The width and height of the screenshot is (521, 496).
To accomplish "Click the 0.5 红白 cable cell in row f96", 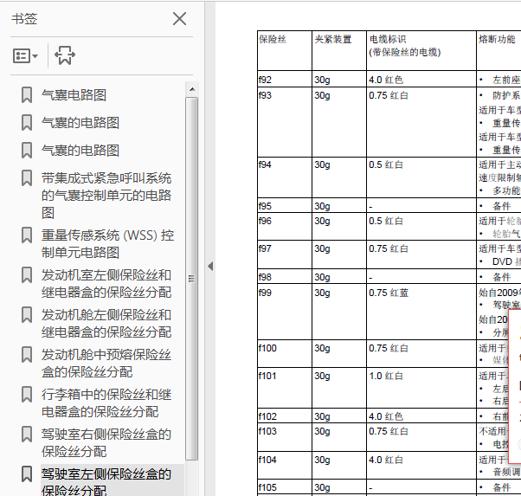I will pos(421,227).
